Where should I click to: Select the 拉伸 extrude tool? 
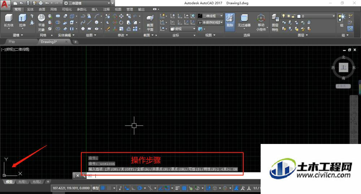[x=22, y=21]
